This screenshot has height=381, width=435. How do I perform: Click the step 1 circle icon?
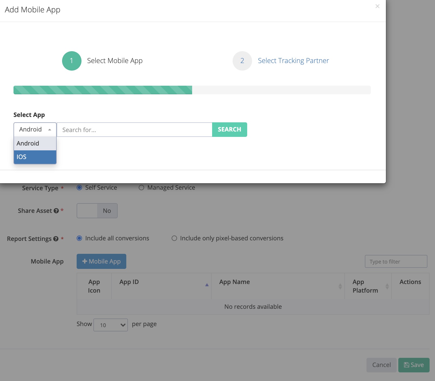click(x=72, y=61)
